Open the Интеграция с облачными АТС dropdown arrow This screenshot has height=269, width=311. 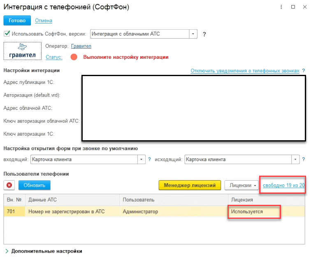pos(193,34)
